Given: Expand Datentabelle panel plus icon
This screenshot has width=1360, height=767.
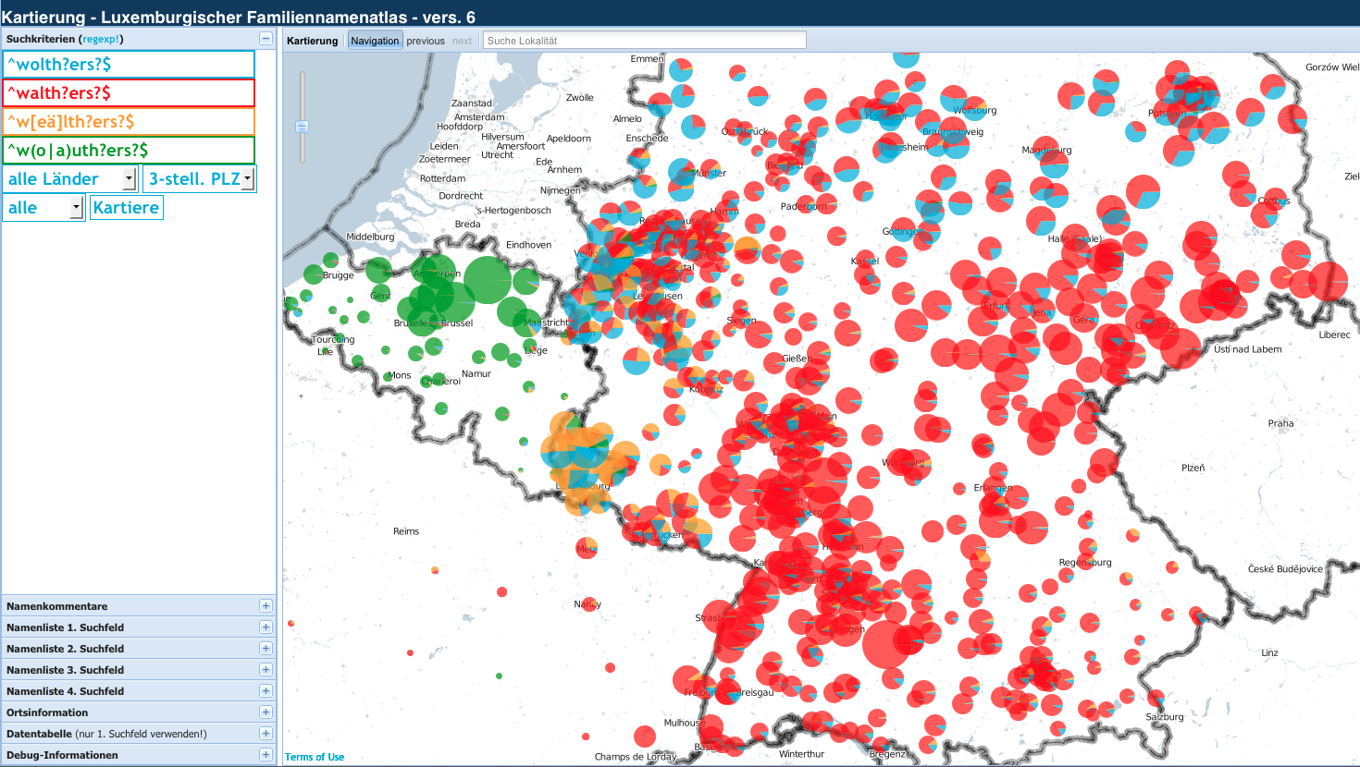Looking at the screenshot, I should point(266,734).
